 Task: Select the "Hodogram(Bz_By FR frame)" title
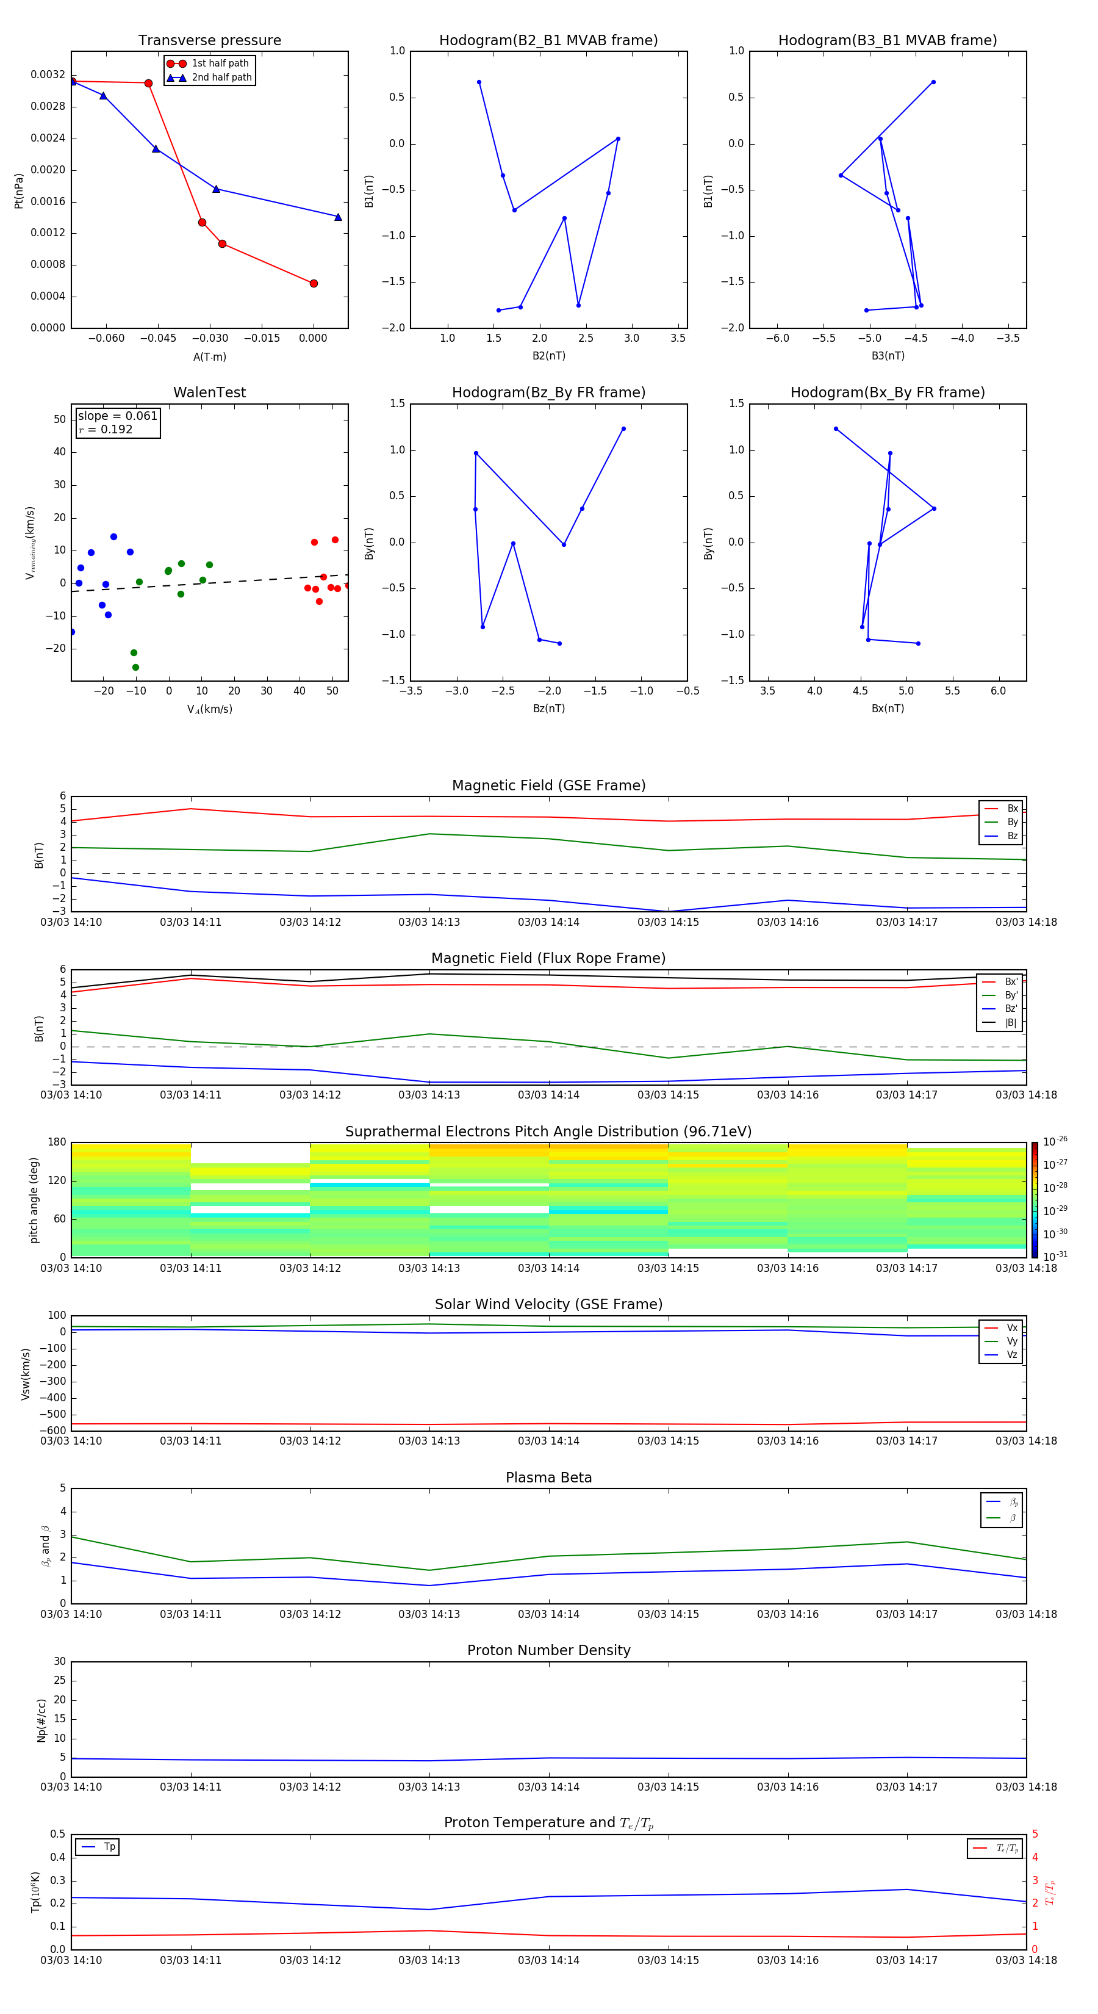click(548, 392)
